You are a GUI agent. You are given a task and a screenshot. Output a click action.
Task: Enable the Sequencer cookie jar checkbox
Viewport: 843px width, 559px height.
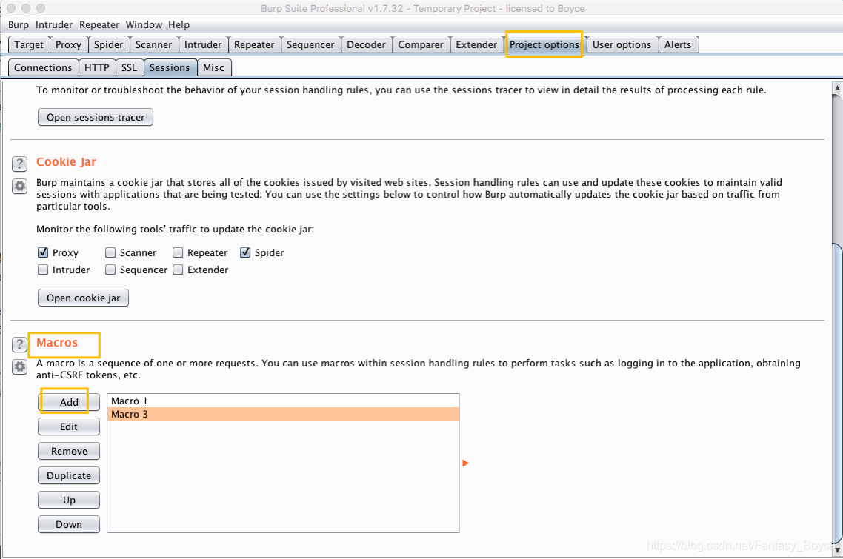click(110, 270)
